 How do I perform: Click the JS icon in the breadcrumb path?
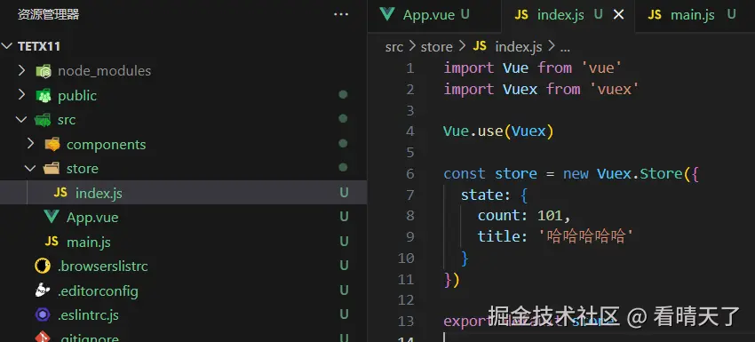coord(480,46)
